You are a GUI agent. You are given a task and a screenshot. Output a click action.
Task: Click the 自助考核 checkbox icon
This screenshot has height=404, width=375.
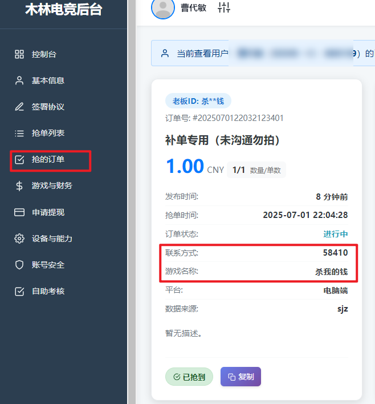(x=19, y=291)
